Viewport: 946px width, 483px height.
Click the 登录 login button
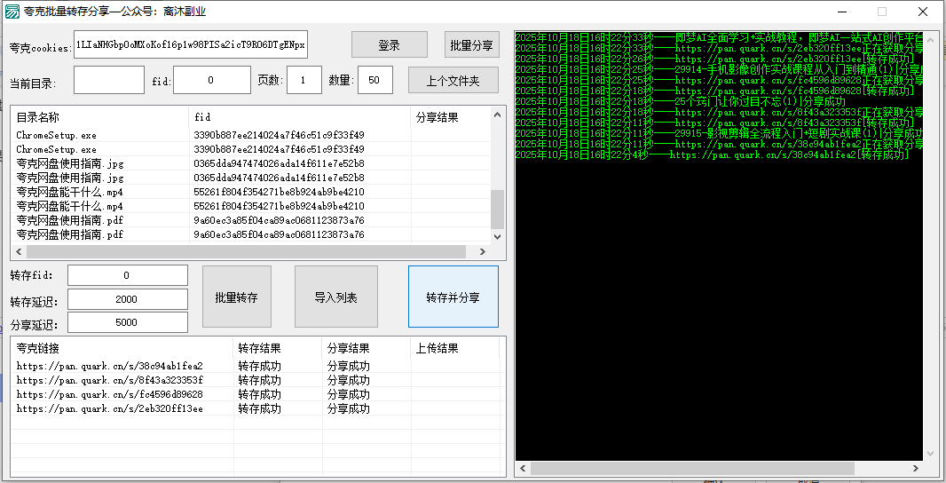point(389,45)
